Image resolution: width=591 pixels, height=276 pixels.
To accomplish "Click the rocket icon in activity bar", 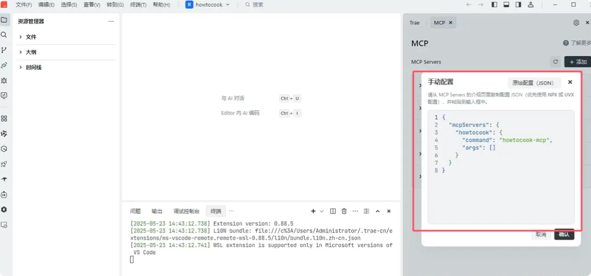I will coord(4,164).
